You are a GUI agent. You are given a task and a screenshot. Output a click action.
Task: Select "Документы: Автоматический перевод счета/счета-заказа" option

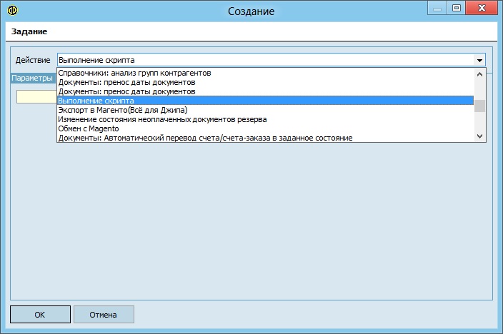tap(265, 138)
